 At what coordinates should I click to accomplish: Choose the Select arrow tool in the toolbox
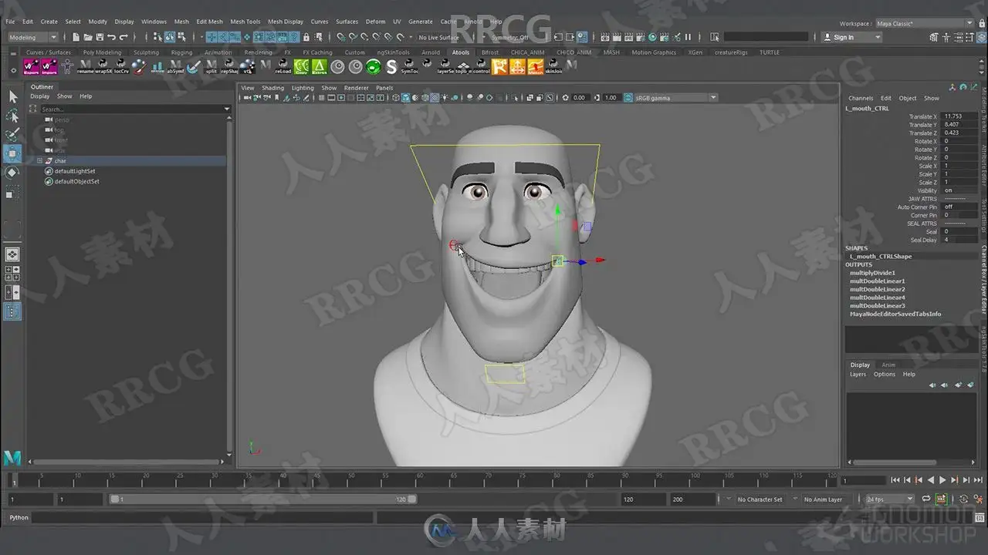12,96
